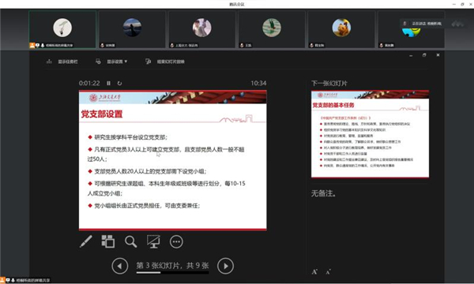
Task: Click the 无备注 notes area
Action: click(323, 193)
